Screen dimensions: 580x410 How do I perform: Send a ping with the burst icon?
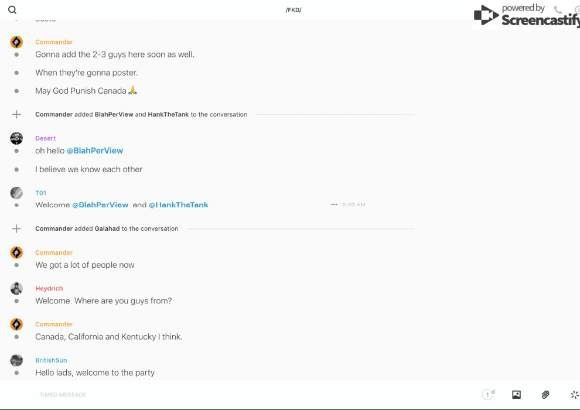tap(574, 395)
